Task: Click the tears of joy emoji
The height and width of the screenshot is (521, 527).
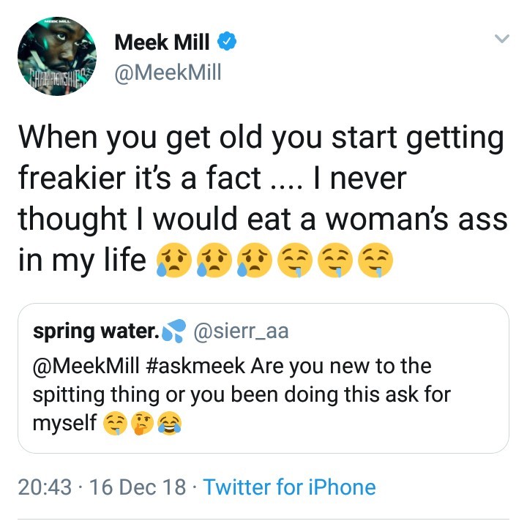Action: pyautogui.click(x=171, y=424)
